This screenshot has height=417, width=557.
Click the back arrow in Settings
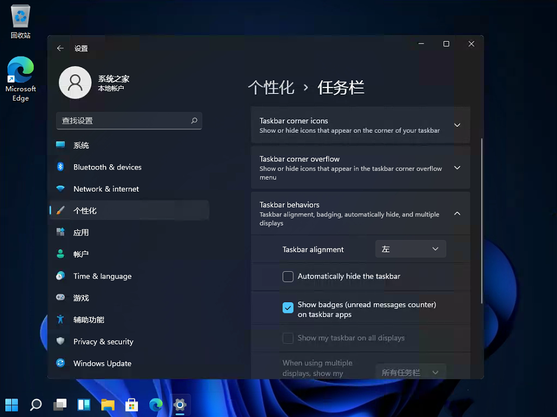click(60, 48)
